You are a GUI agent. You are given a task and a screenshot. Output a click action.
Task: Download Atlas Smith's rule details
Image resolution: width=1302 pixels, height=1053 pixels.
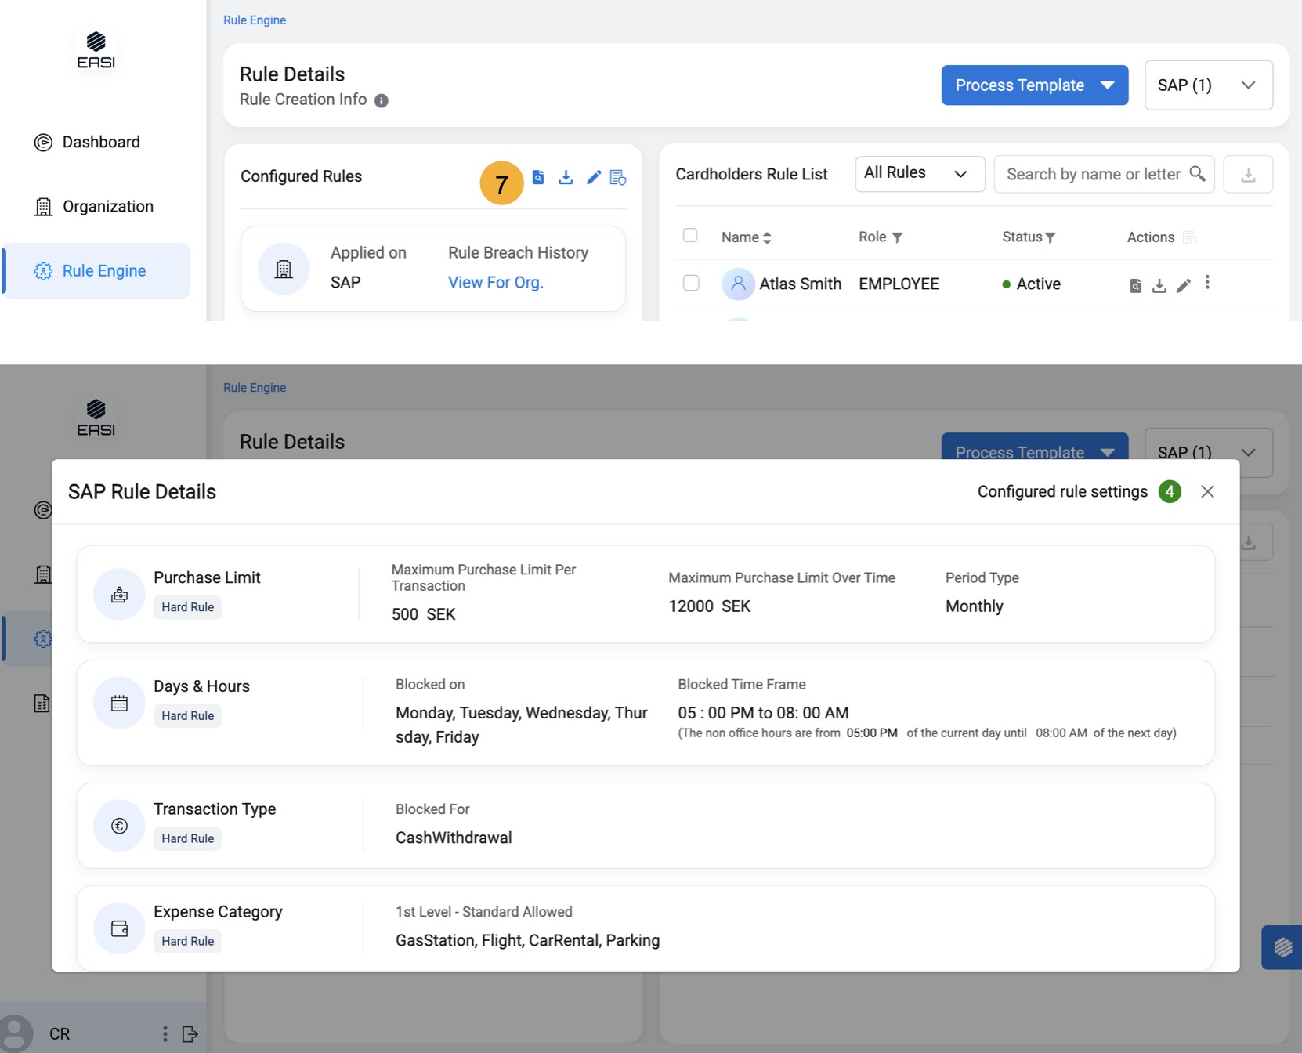tap(1159, 286)
